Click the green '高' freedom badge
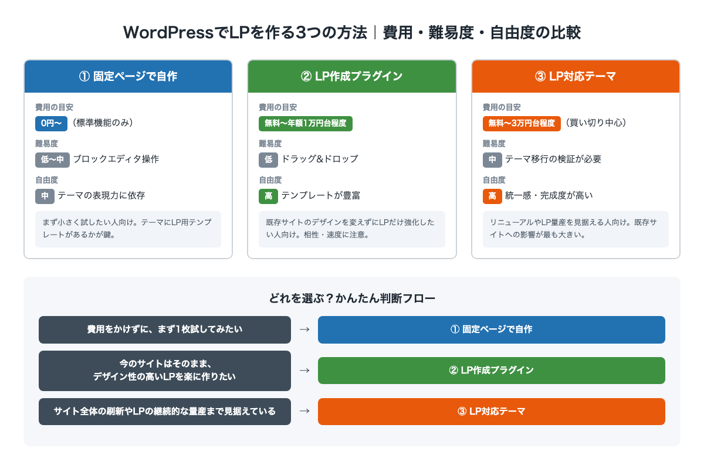The width and height of the screenshot is (704, 455). (269, 196)
